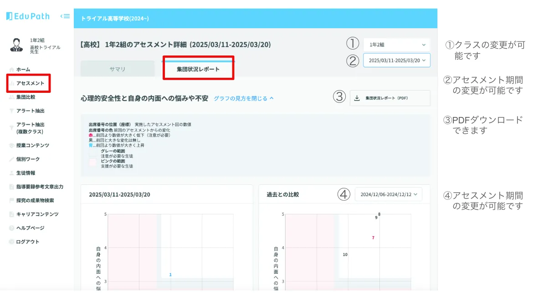Click student point 9 in comparison chart

click(x=376, y=218)
